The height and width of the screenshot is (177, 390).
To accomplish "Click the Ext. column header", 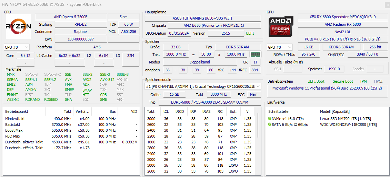I will coord(233,111).
